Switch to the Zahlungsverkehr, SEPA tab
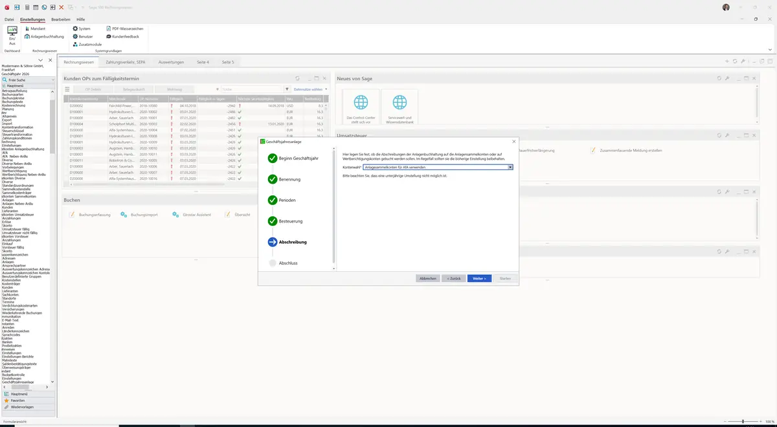 126,62
